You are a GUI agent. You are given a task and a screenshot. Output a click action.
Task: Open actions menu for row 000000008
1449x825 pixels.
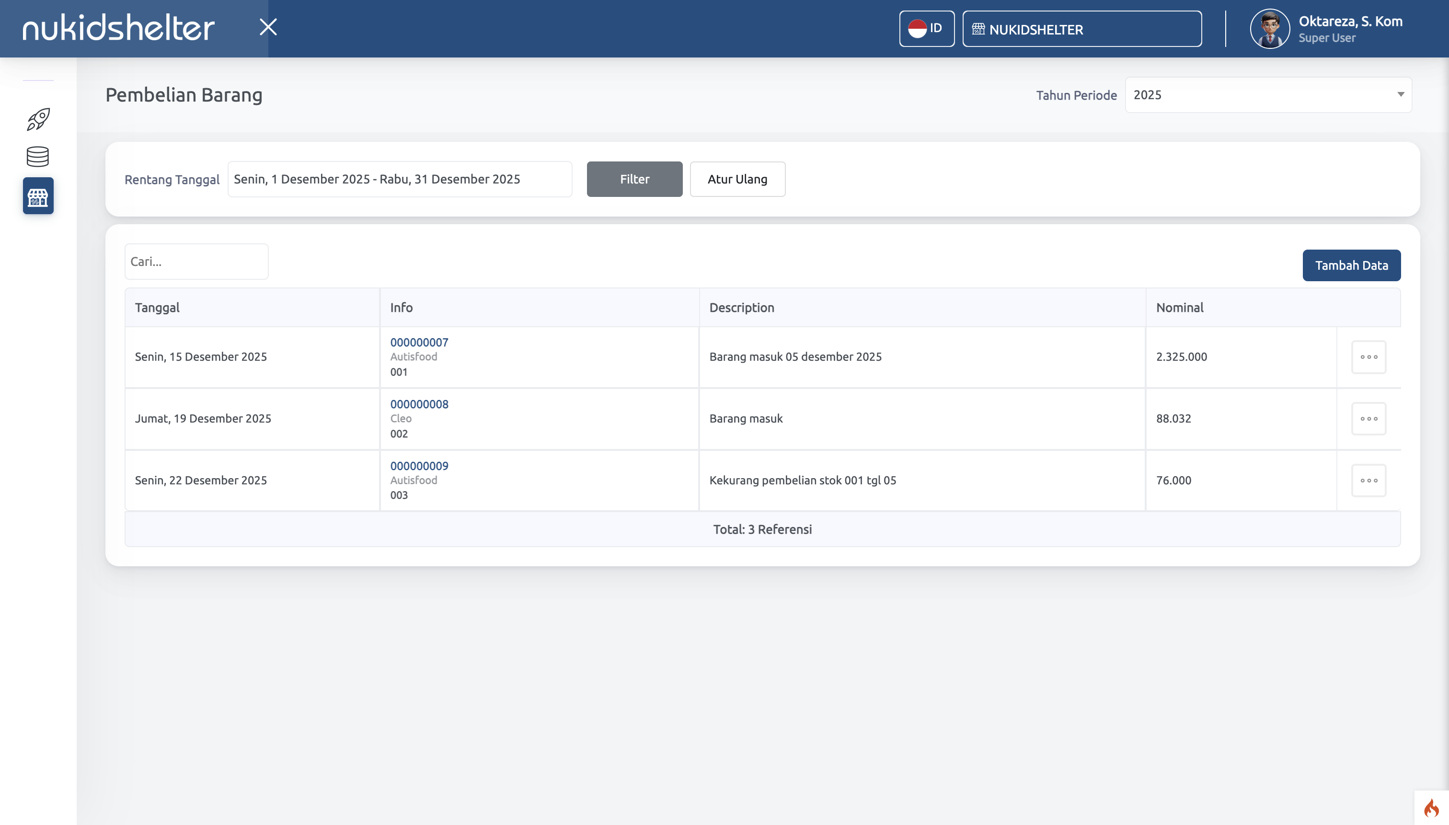click(1368, 419)
